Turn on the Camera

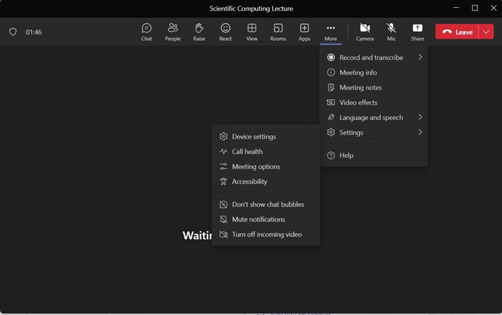pos(364,31)
